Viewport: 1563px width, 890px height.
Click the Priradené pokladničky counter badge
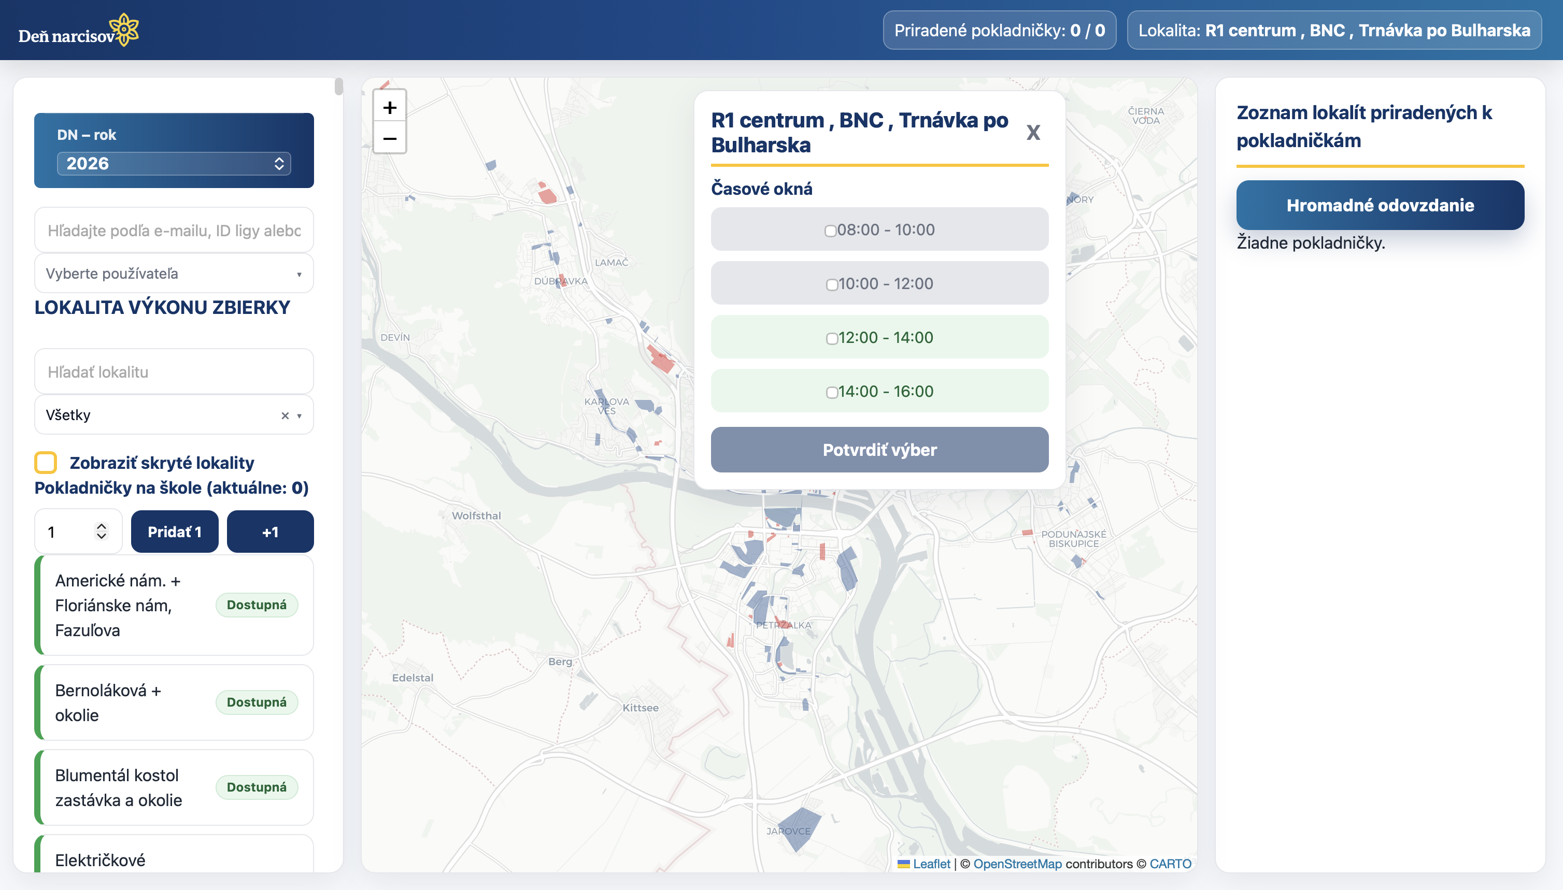(999, 30)
